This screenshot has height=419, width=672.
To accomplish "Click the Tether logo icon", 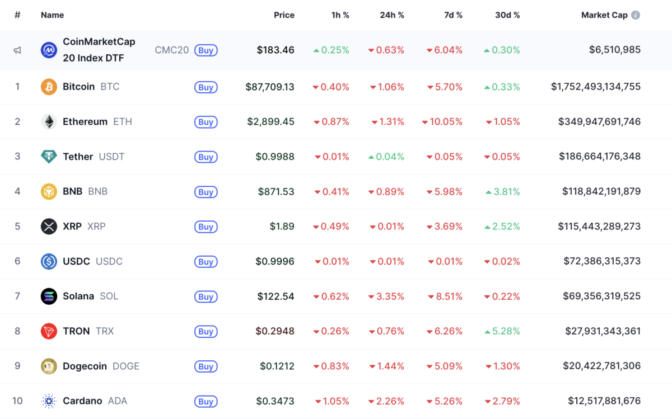I will (x=49, y=157).
